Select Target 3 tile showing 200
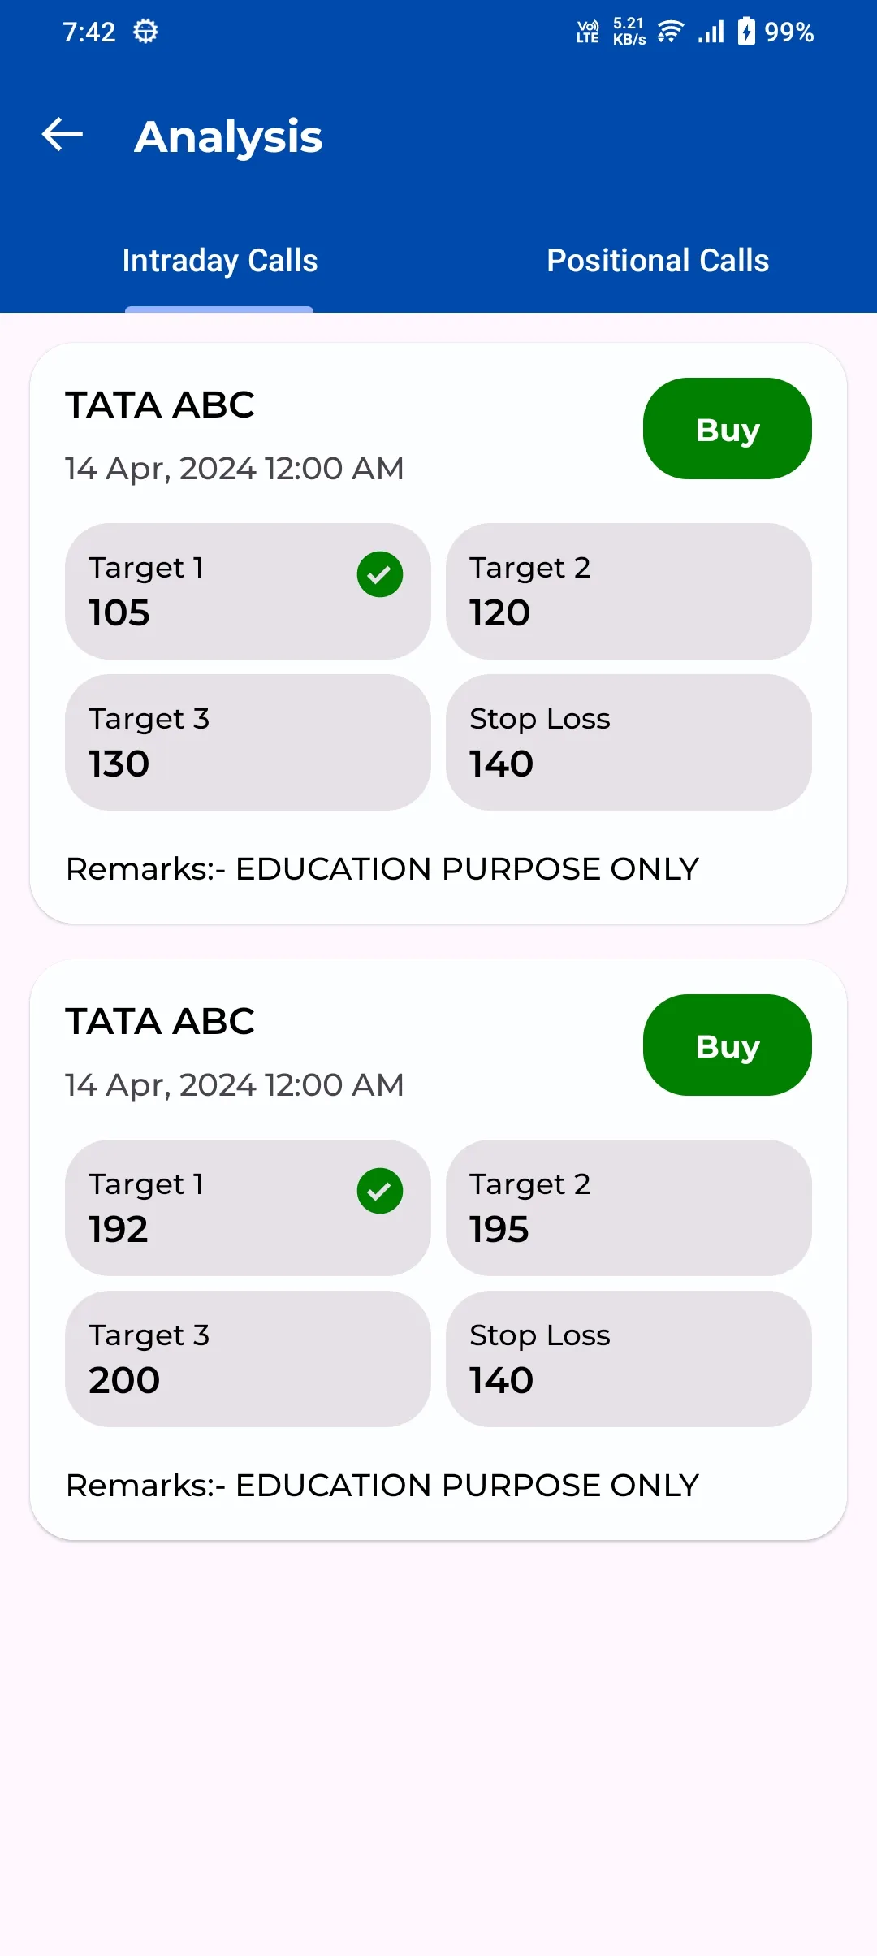Screen dimensions: 877x1956 click(248, 1359)
